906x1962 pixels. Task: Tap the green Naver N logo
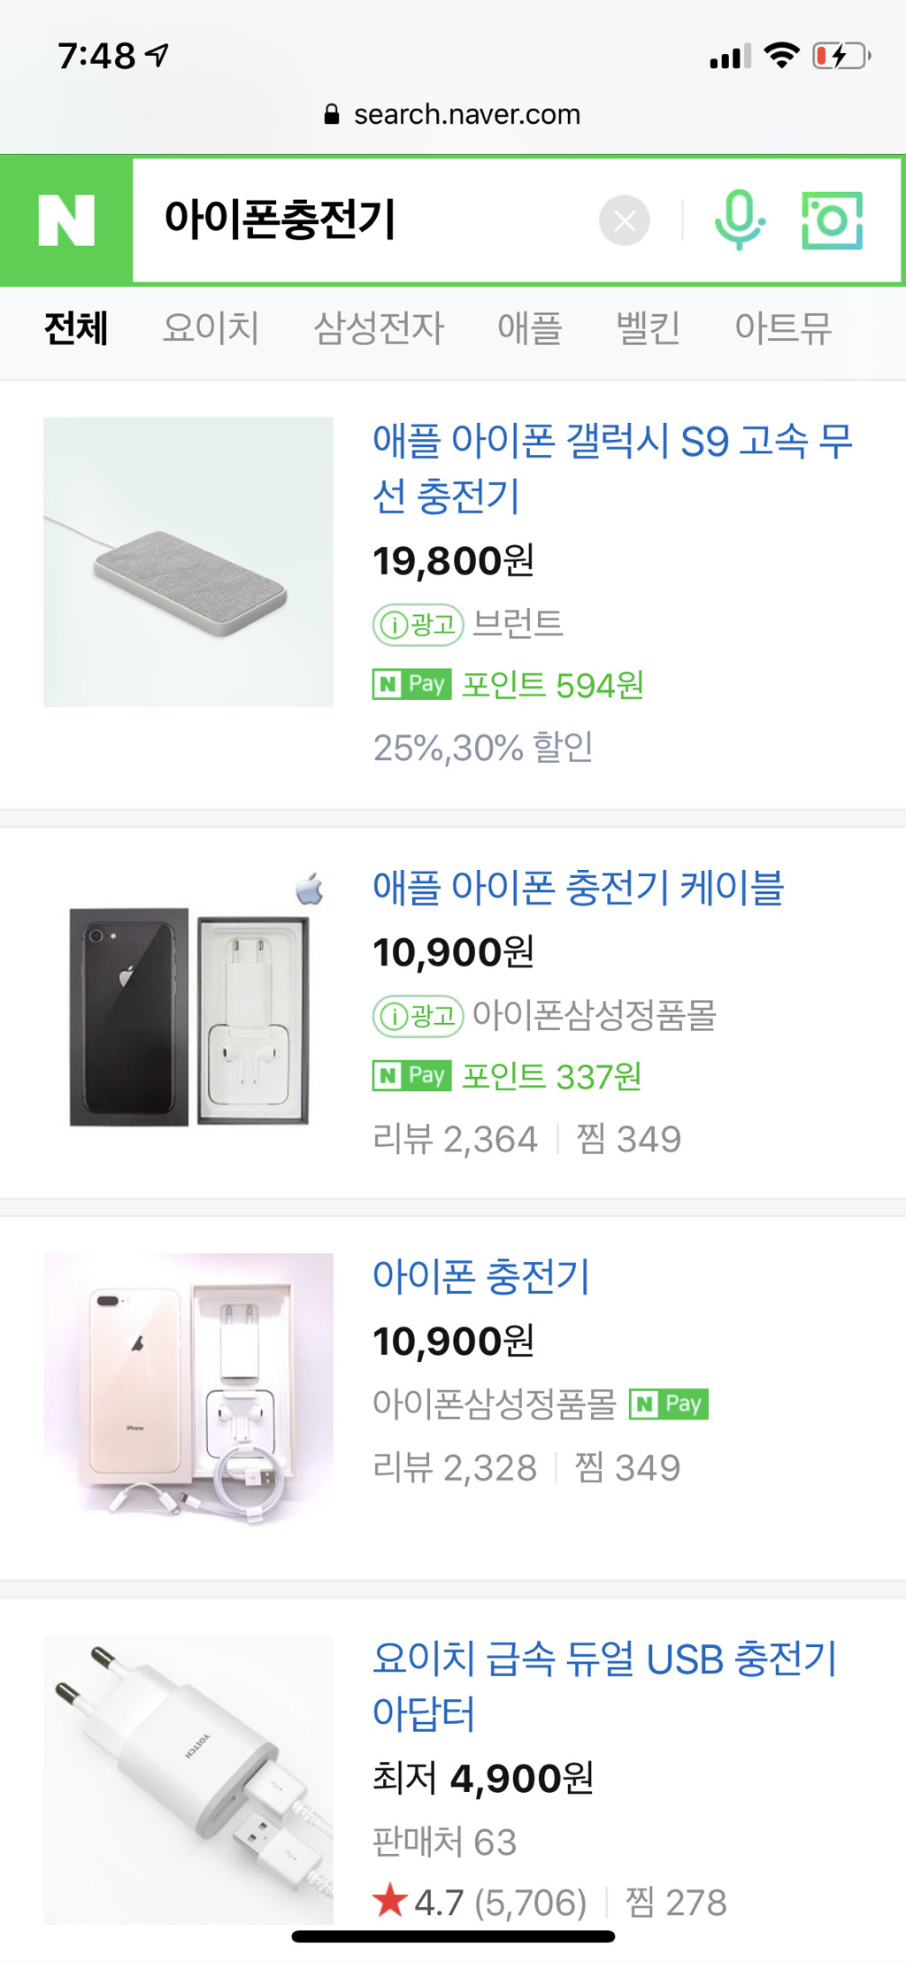[66, 220]
